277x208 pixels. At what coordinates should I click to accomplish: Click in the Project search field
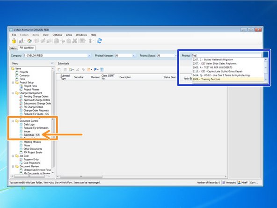(226, 56)
